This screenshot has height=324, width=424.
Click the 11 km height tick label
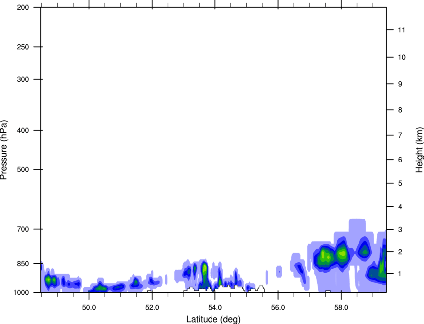click(x=401, y=30)
